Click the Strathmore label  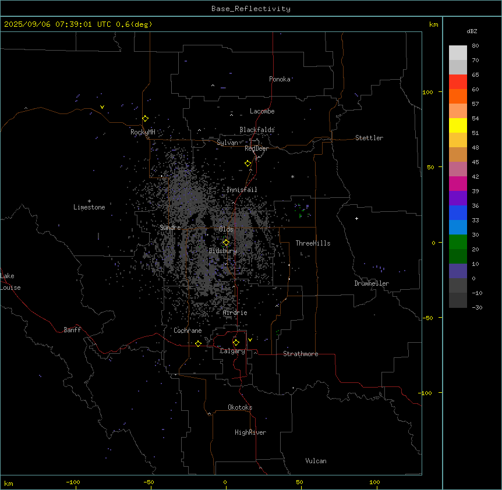coord(301,354)
